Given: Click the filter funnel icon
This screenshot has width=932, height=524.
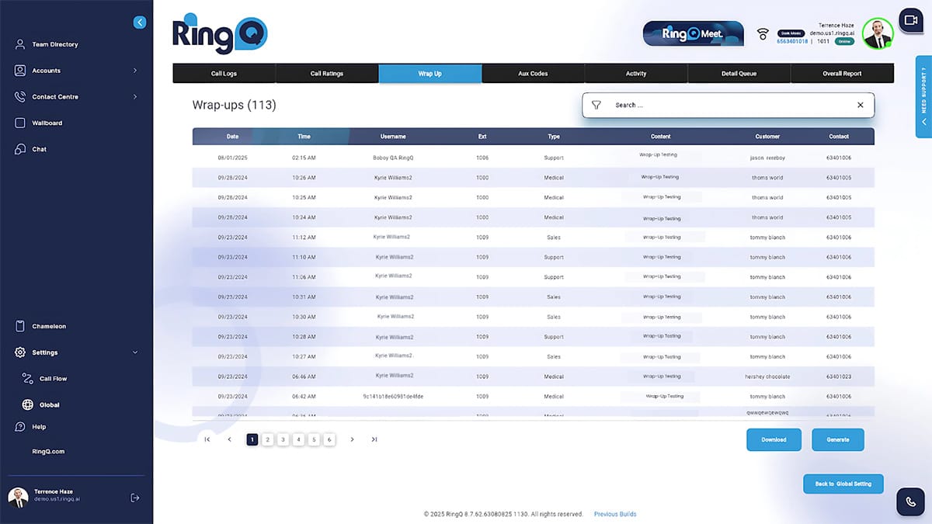Looking at the screenshot, I should tap(596, 105).
